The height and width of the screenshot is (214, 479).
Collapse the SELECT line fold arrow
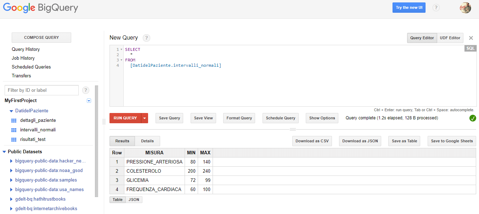(x=122, y=50)
